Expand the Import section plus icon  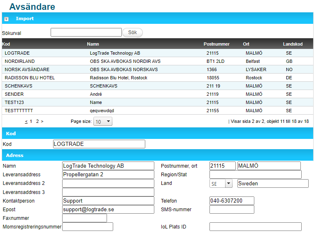pos(6,19)
